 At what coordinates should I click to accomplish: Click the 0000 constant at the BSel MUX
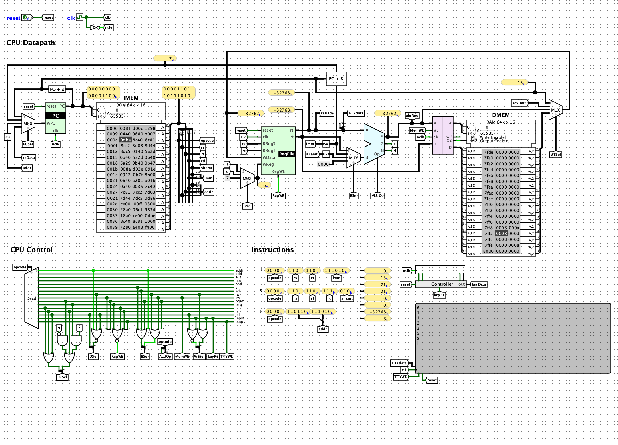[x=323, y=164]
